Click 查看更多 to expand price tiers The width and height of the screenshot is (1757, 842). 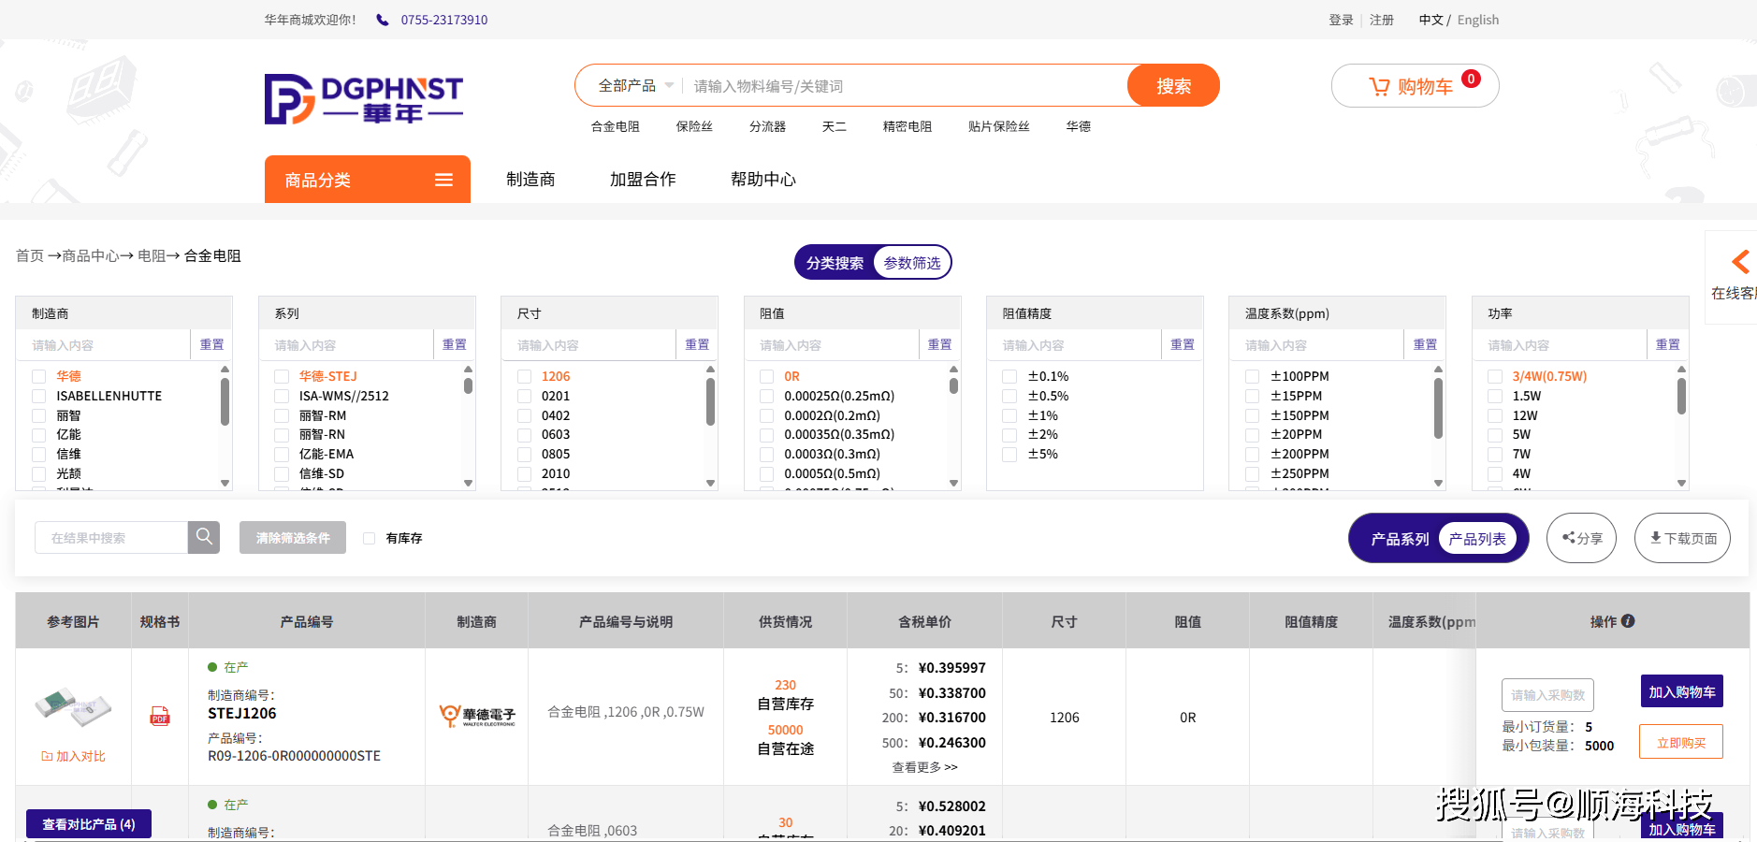[x=924, y=767]
